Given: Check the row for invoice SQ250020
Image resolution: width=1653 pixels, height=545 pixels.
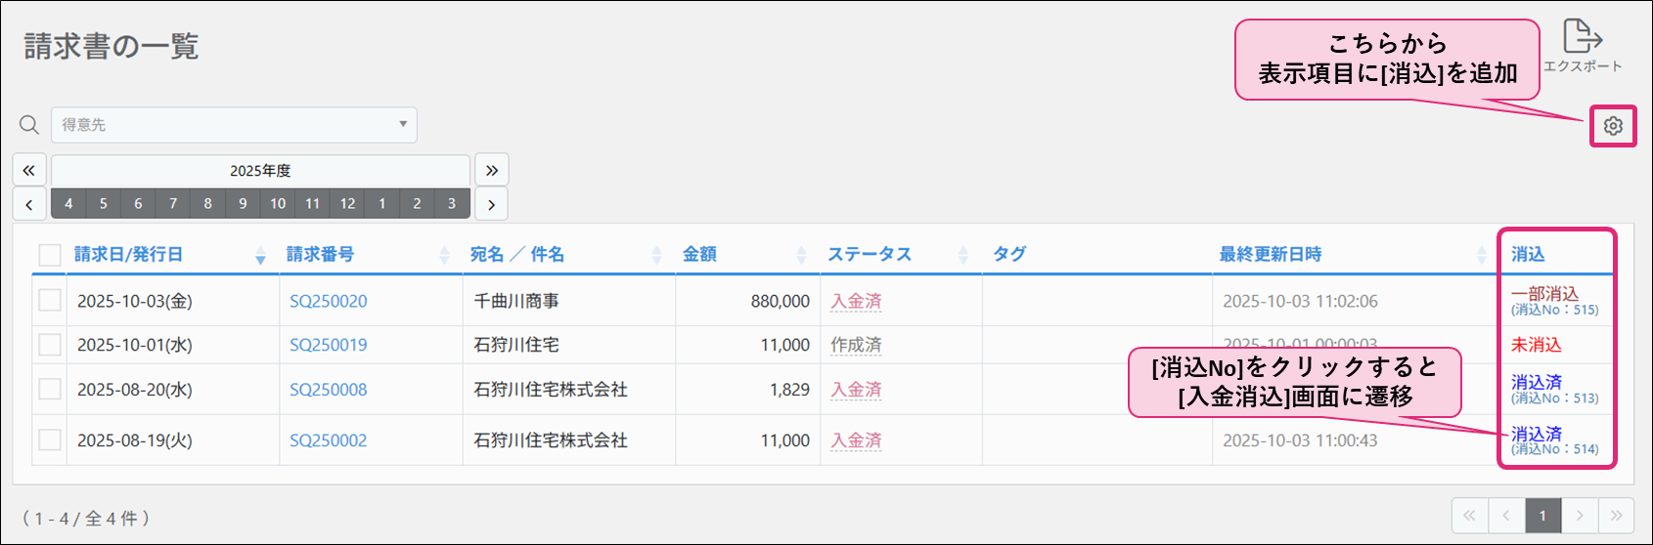Looking at the screenshot, I should [x=50, y=301].
